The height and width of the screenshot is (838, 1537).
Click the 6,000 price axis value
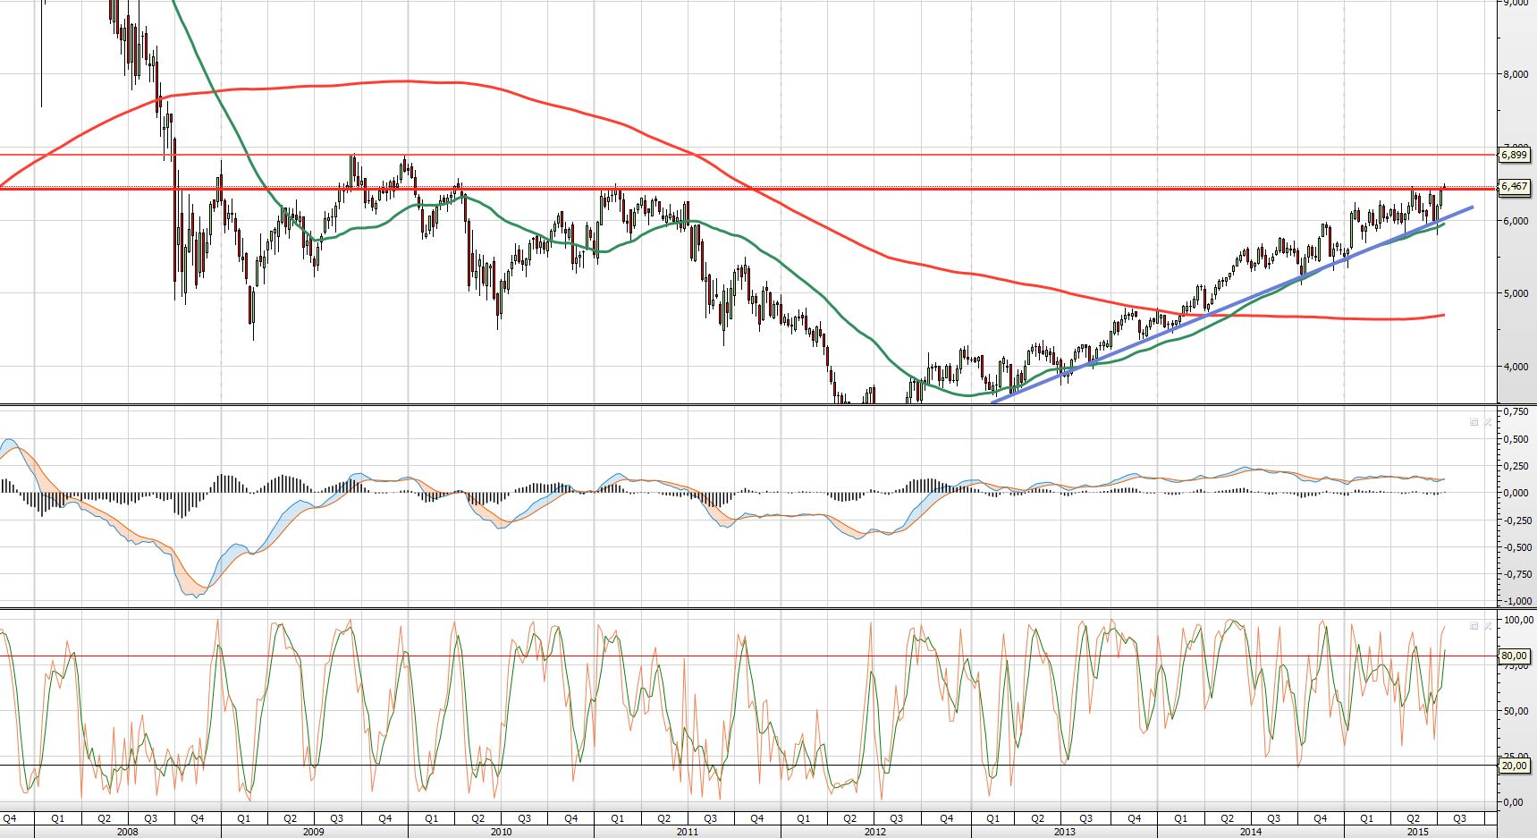point(1516,221)
